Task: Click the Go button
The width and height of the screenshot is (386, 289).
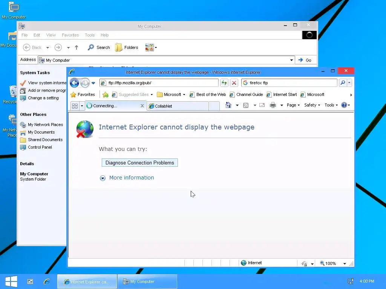Action: [x=305, y=60]
